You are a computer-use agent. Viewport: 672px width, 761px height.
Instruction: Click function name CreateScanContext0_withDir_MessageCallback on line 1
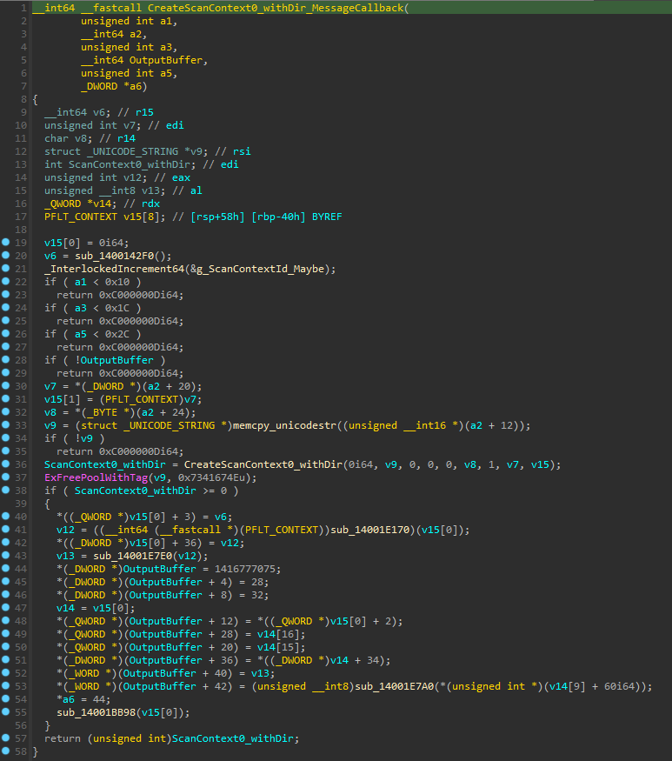[x=276, y=8]
